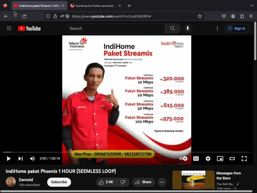Click the 0:00 / 1:00:18 time display

pyautogui.click(x=50, y=159)
